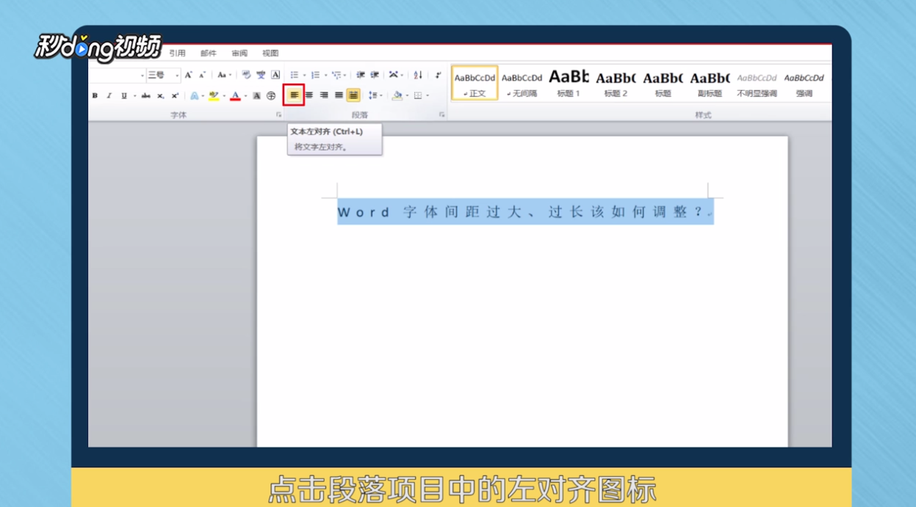Switch to the 引用 ribbon tab
Viewport: 916px width, 507px height.
(x=177, y=53)
